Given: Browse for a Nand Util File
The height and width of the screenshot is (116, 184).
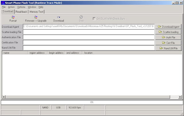Looking at the screenshot, I should (x=168, y=48).
